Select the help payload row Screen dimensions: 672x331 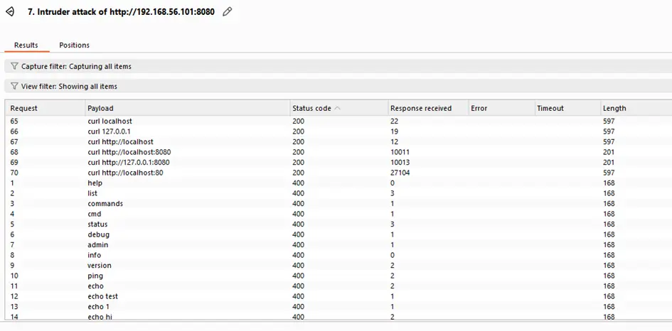pyautogui.click(x=338, y=183)
